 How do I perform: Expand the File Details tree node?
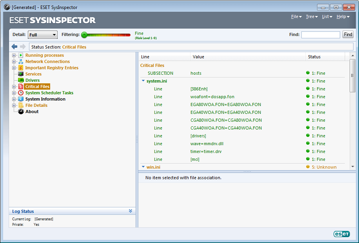click(x=14, y=105)
